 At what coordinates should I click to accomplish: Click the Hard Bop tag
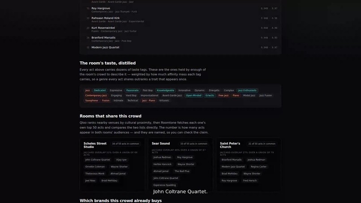(131, 95)
